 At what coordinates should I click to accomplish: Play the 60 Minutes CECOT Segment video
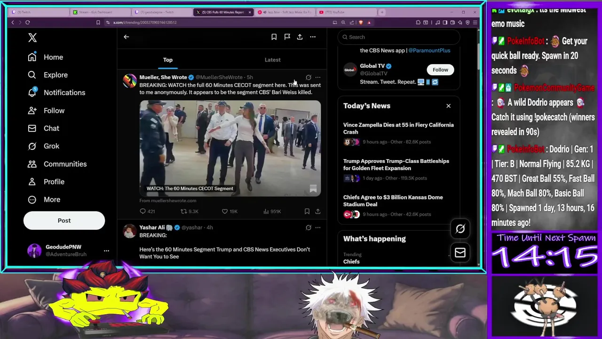click(230, 148)
